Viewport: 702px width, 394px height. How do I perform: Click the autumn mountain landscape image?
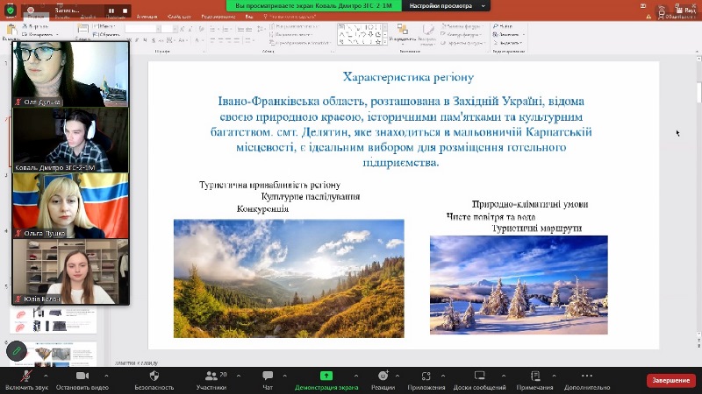(x=289, y=278)
